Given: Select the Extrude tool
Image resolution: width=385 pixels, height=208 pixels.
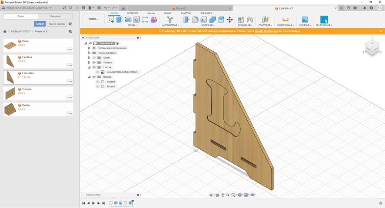Looking at the screenshot, I should 119,20.
